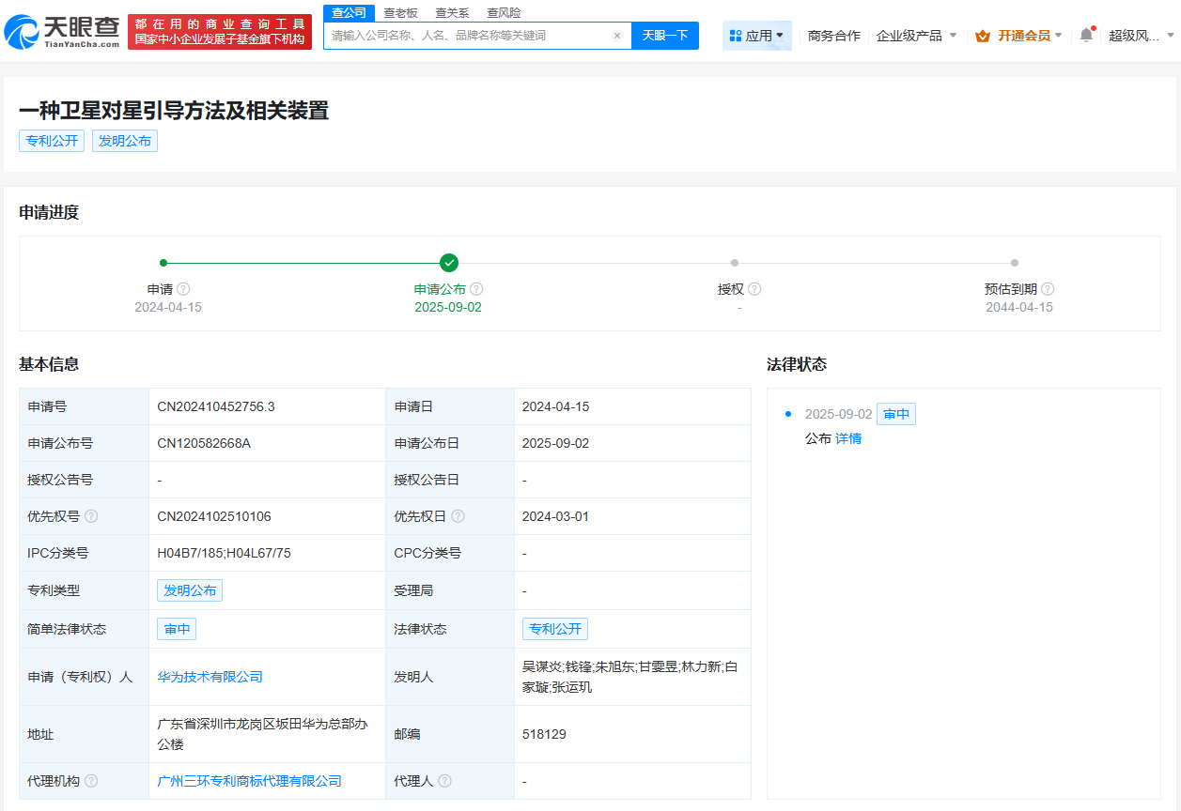The image size is (1181, 811).
Task: Switch to the 查老板 search tab
Action: pyautogui.click(x=398, y=12)
